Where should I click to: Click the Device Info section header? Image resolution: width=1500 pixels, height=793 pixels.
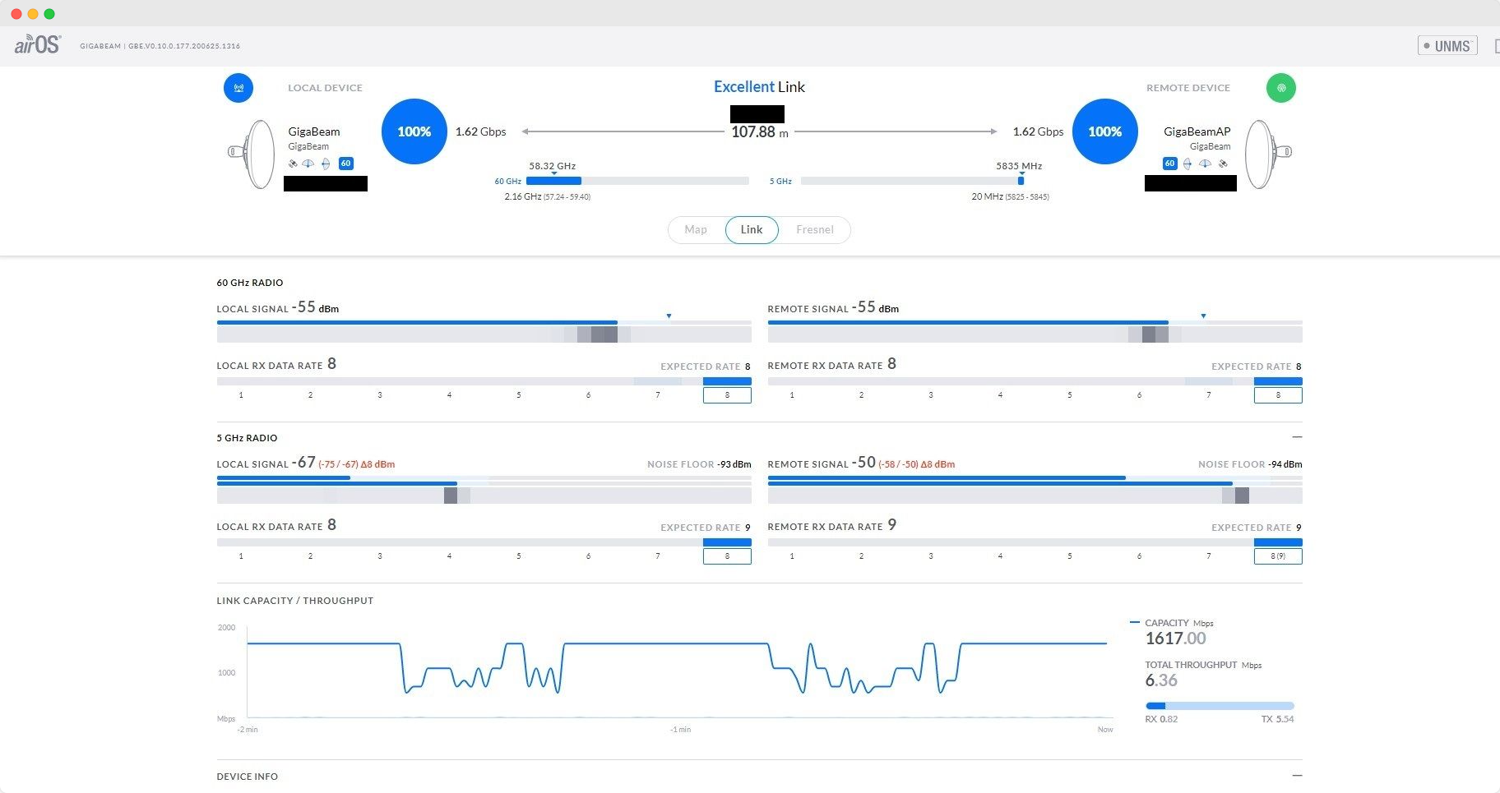click(248, 777)
